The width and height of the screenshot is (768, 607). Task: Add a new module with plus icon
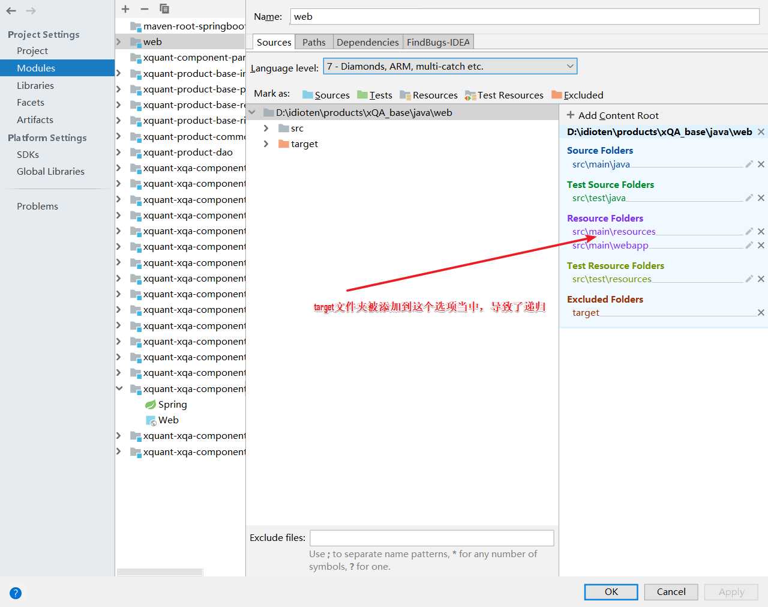click(x=125, y=9)
